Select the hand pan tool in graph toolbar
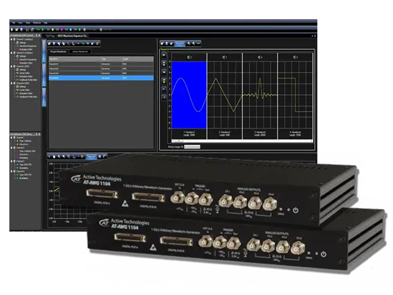Screen dimensions: 393x295 (x=54, y=157)
